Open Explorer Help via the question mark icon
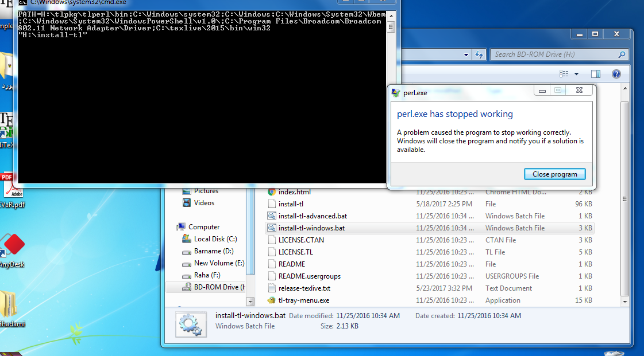Viewport: 644px width, 356px height. pos(616,74)
